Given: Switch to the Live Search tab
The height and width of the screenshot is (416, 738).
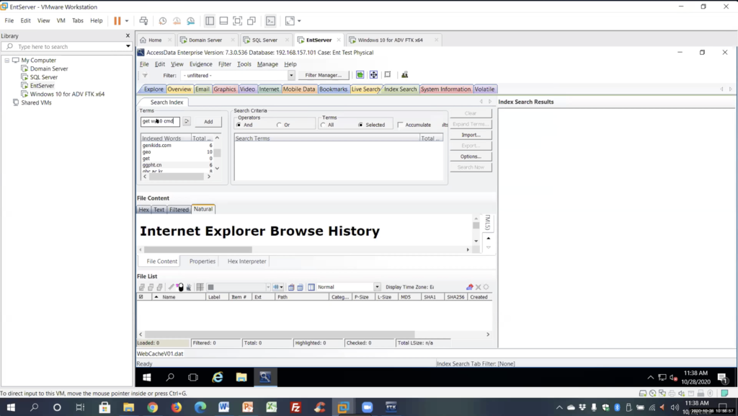Looking at the screenshot, I should 365,89.
